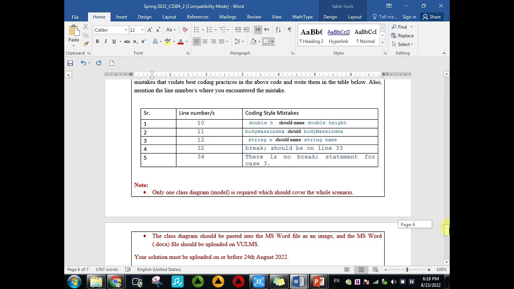
Task: Expand bullets list dropdown arrow
Action: 203,30
